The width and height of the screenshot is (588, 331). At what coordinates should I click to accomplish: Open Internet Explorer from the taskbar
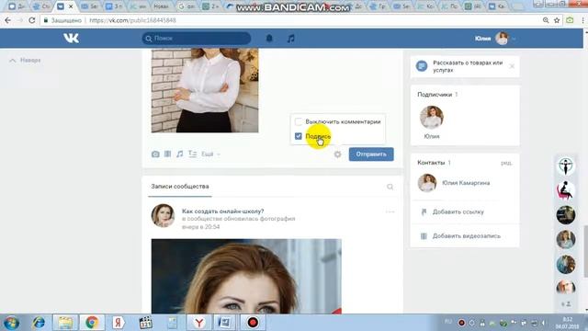pos(39,323)
